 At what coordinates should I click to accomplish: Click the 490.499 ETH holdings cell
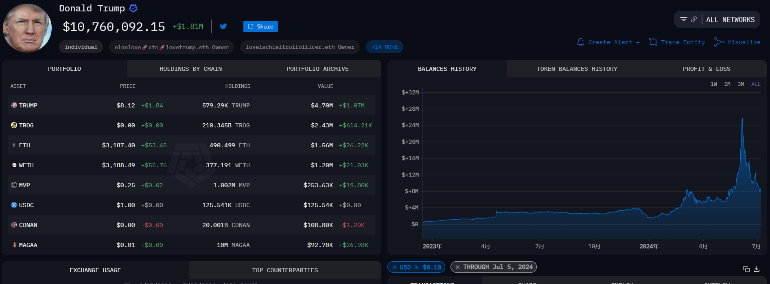click(x=230, y=145)
